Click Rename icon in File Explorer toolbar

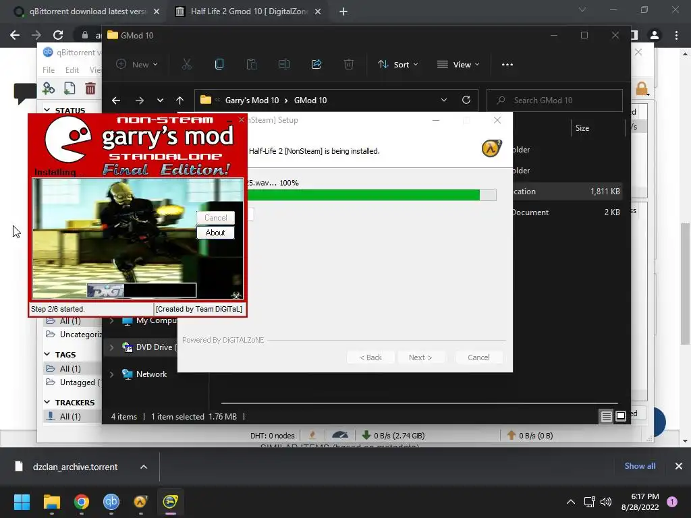click(x=284, y=64)
